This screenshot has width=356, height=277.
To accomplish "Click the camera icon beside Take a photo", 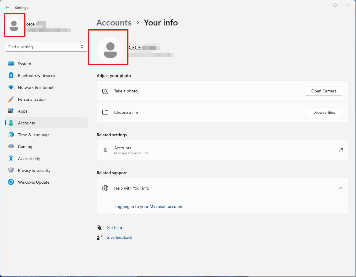I will pos(105,91).
